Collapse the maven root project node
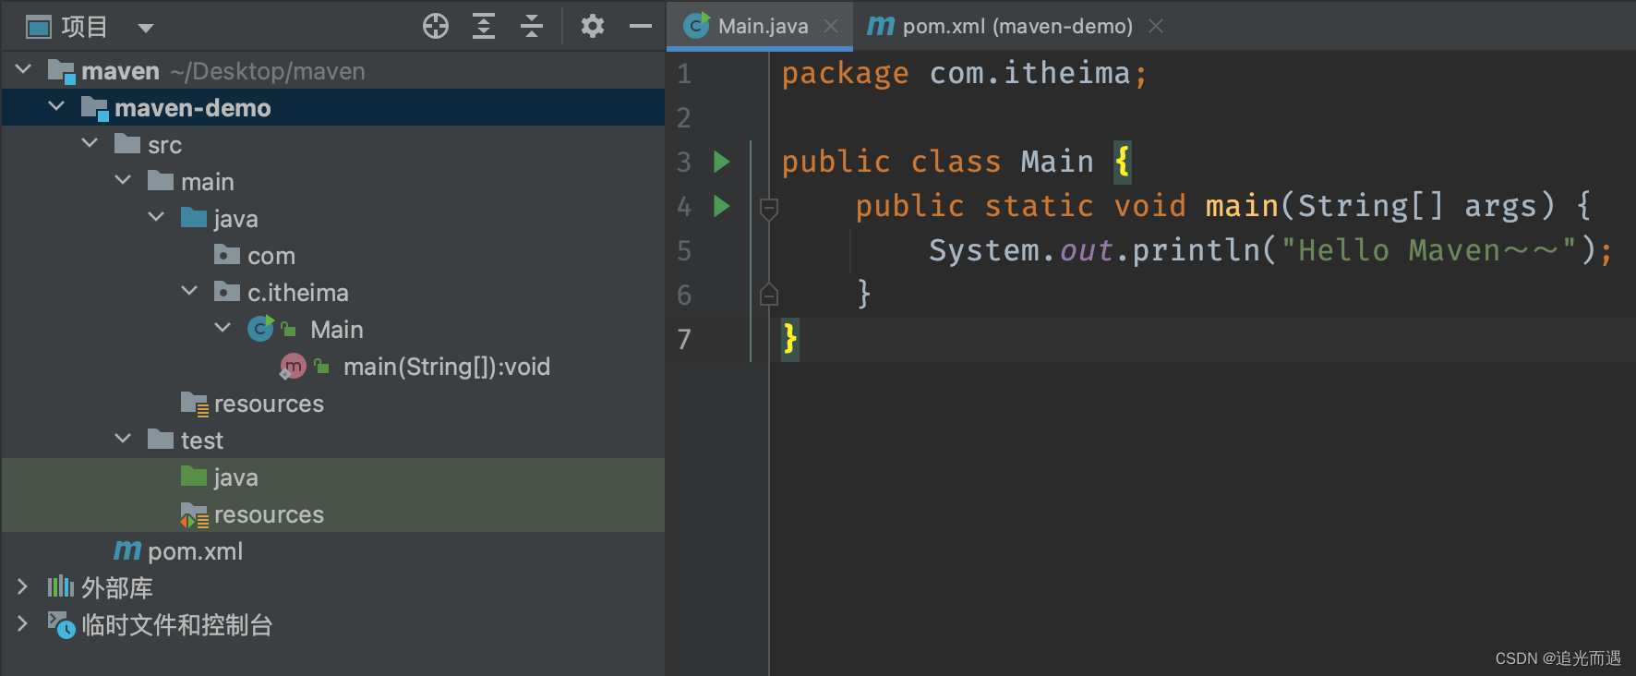The image size is (1636, 676). point(24,69)
